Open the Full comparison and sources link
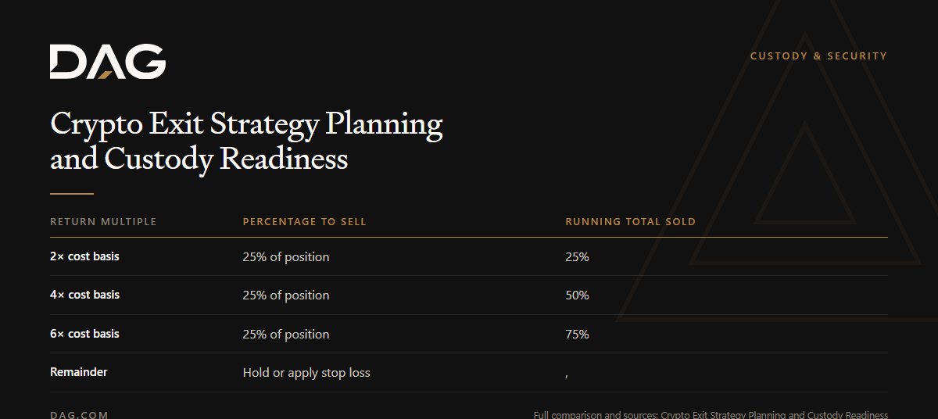The height and width of the screenshot is (419, 938). 711,414
